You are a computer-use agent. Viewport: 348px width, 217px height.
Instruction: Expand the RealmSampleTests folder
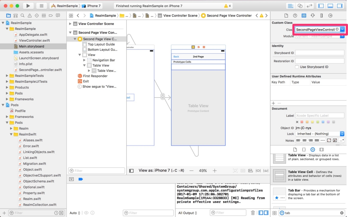pos(7,76)
